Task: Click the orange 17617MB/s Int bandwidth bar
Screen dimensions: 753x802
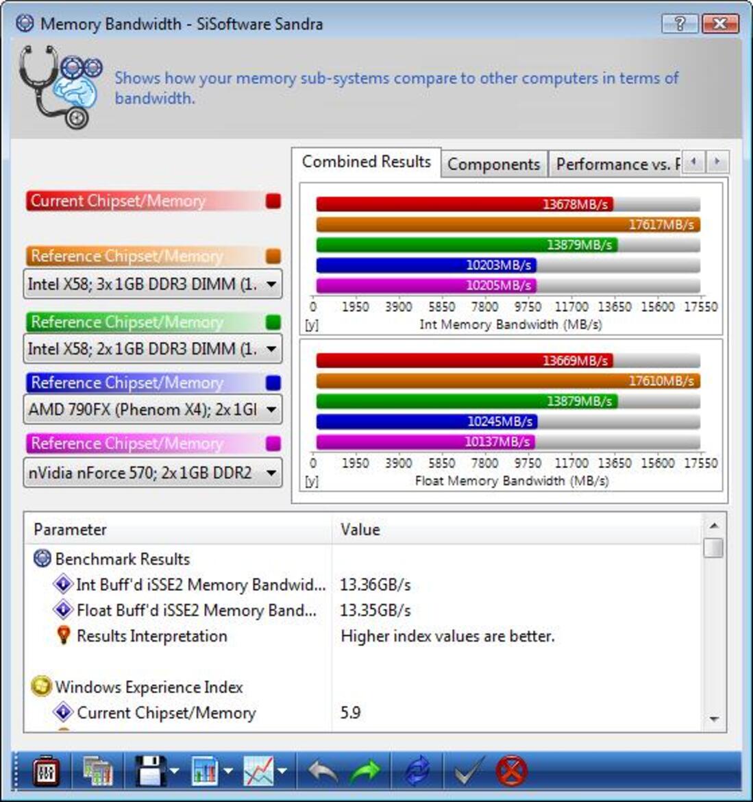Action: pyautogui.click(x=508, y=225)
